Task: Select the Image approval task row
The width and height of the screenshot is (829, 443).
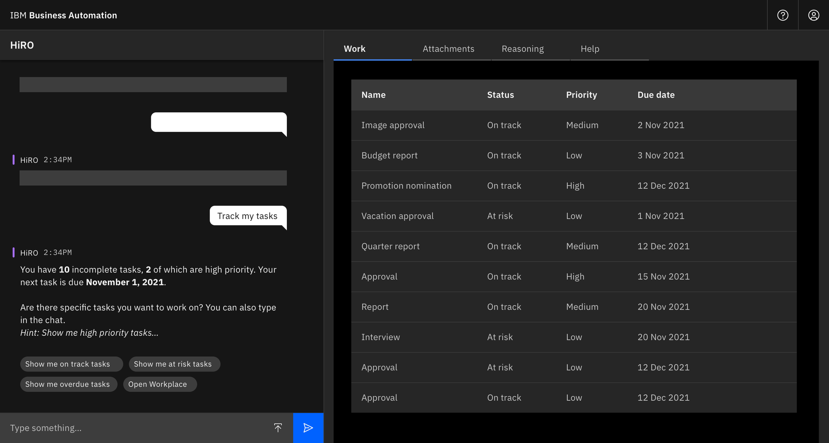Action: [x=574, y=125]
